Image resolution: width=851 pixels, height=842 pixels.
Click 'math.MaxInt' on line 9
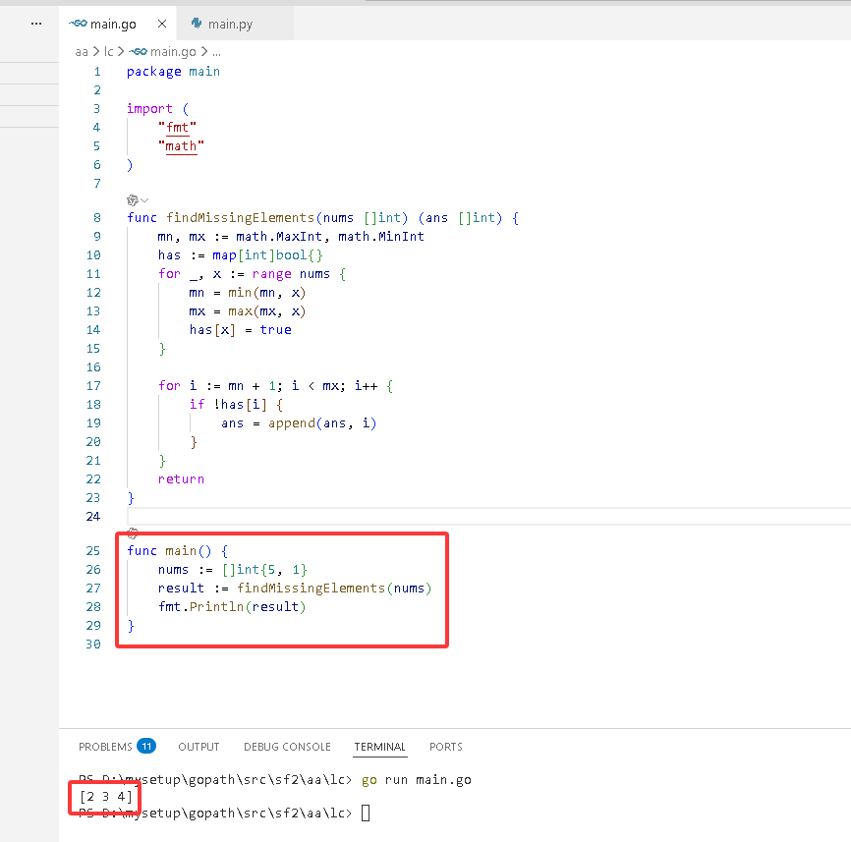(279, 237)
